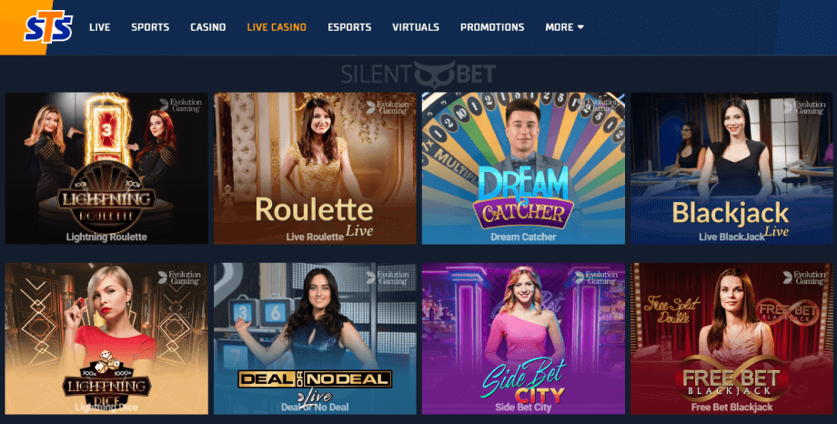Launch the Live Roulette game
Viewport: 837px width, 424px height.
[x=315, y=168]
